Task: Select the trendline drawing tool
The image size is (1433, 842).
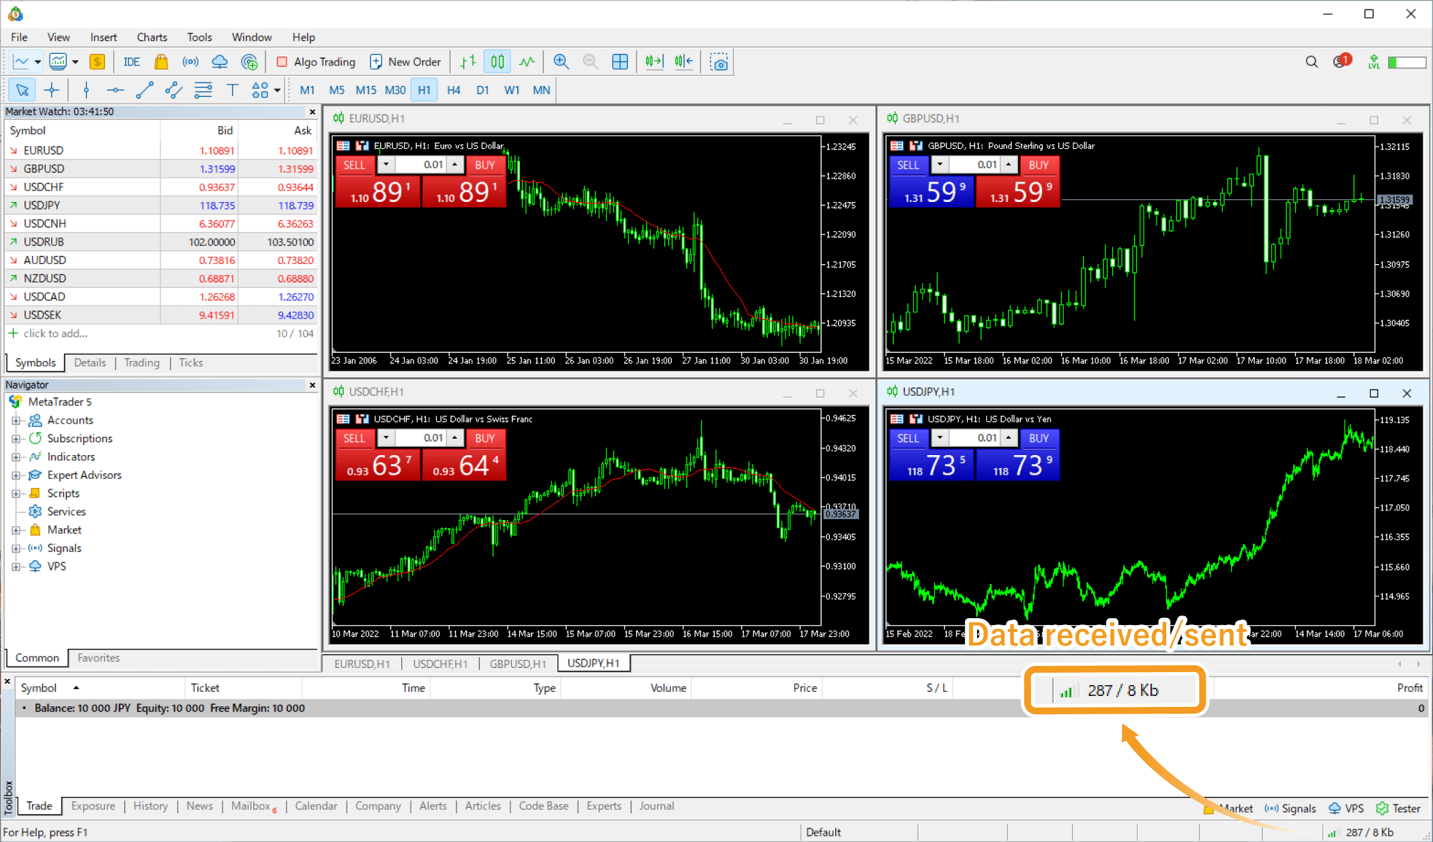Action: pyautogui.click(x=145, y=90)
